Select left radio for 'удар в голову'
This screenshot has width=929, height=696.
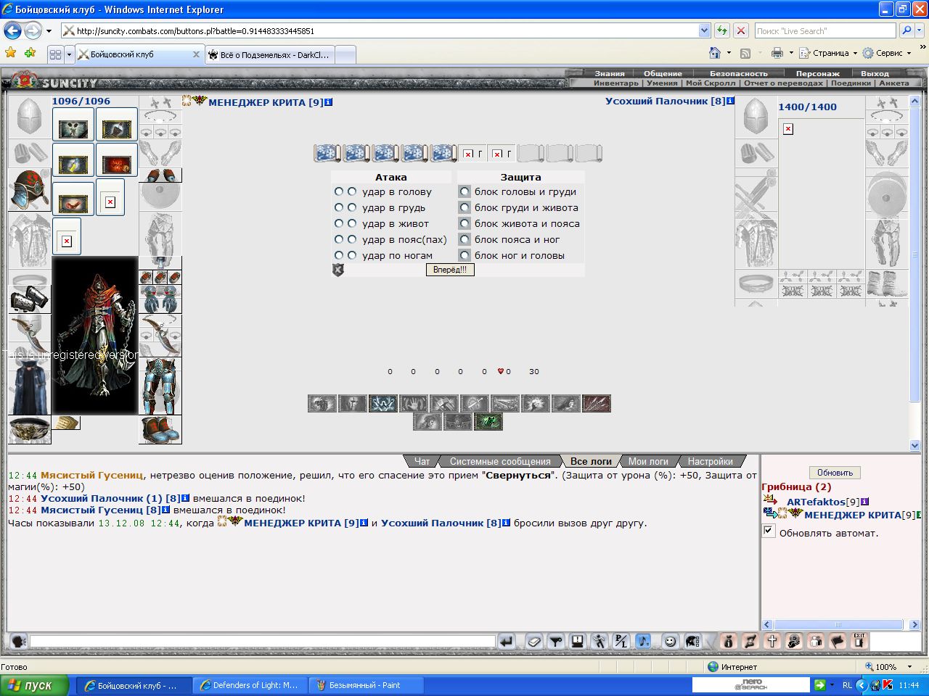339,191
